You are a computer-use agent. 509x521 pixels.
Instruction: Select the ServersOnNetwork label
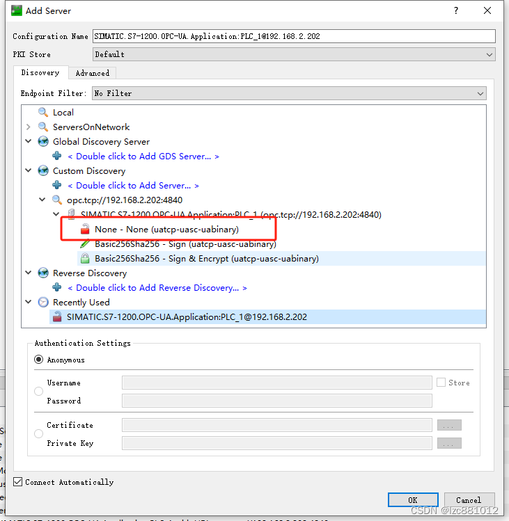click(x=91, y=127)
